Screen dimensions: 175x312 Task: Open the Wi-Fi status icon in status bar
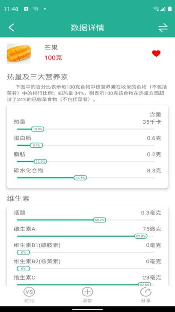pos(157,9)
